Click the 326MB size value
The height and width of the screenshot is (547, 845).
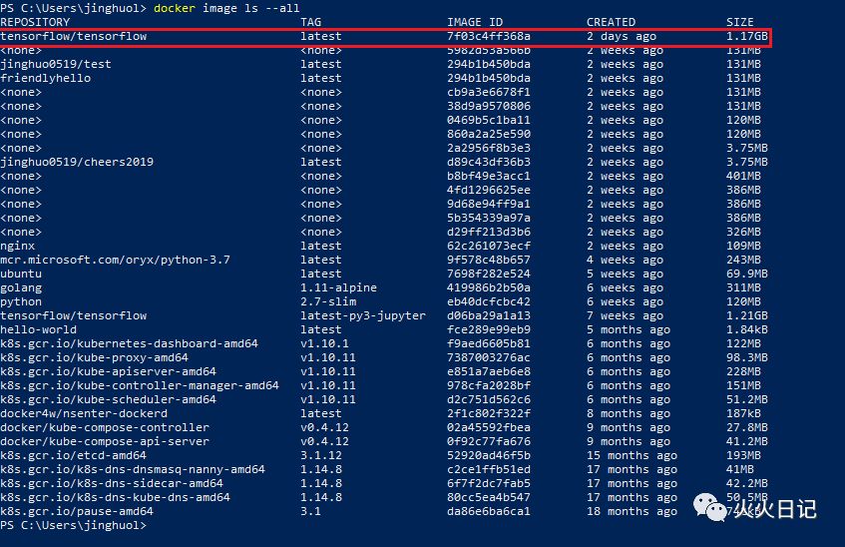[x=743, y=232]
